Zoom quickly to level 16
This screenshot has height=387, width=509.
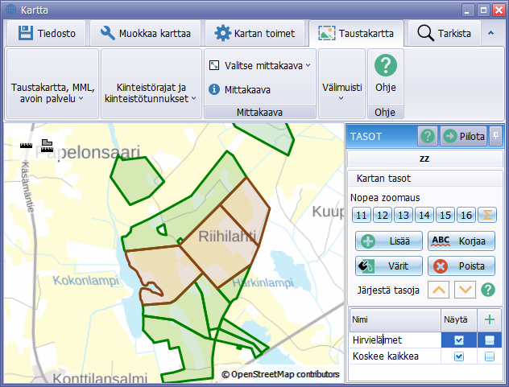(466, 215)
